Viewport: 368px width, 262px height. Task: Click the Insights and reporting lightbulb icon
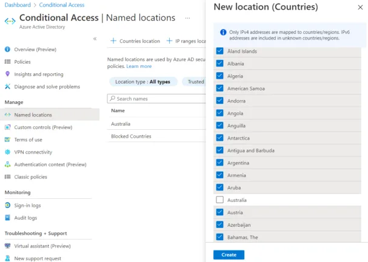tap(7, 74)
